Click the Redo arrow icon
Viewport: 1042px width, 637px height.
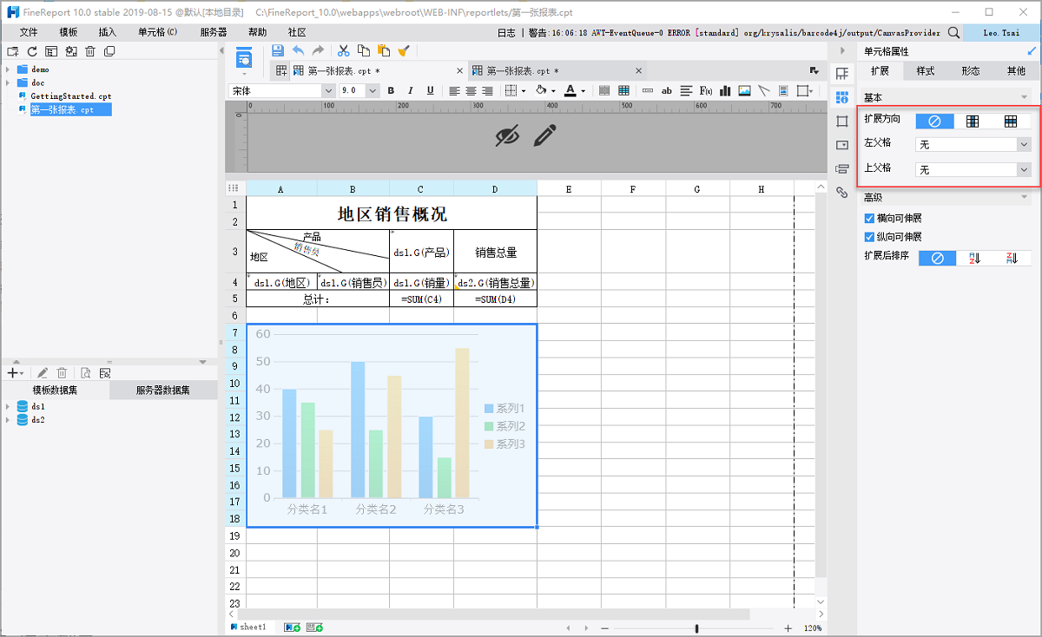318,51
